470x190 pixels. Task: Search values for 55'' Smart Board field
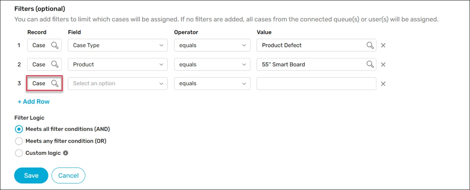click(x=370, y=65)
